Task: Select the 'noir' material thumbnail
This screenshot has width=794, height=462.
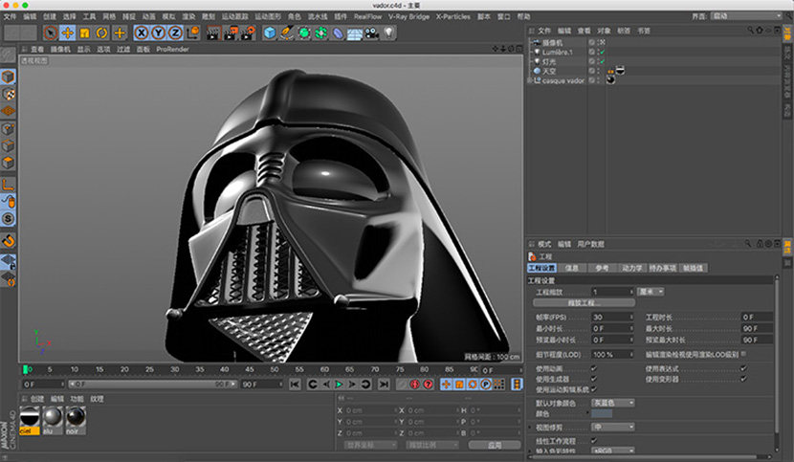Action: tap(75, 418)
